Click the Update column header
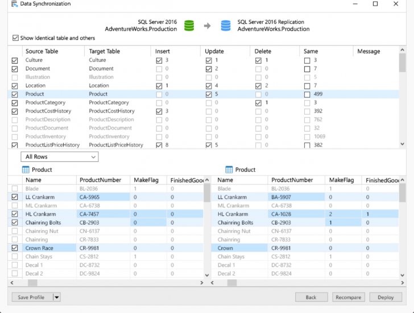The height and width of the screenshot is (313, 414). pyautogui.click(x=225, y=51)
